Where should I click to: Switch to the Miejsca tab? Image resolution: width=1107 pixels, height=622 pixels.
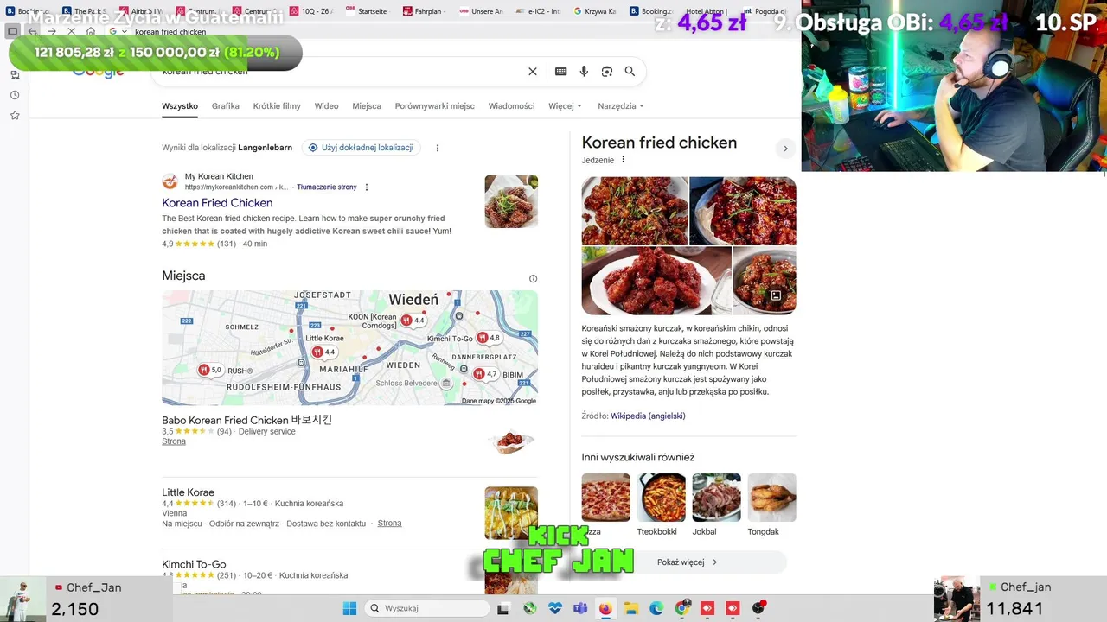[367, 106]
